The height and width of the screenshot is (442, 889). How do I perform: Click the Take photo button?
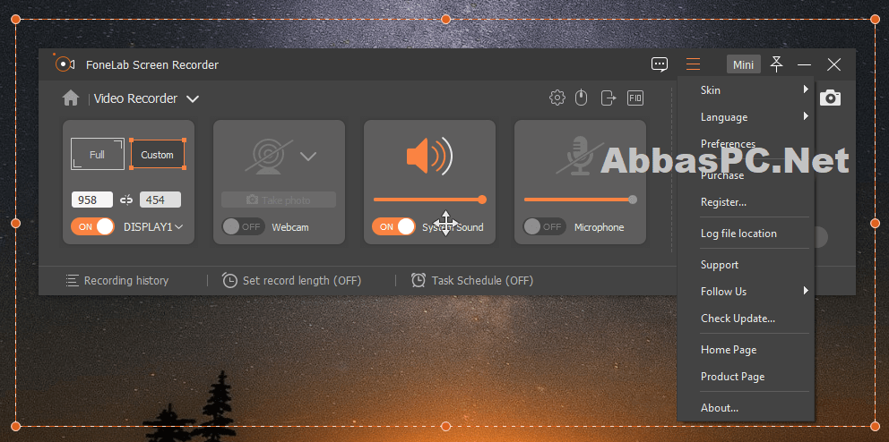click(279, 200)
